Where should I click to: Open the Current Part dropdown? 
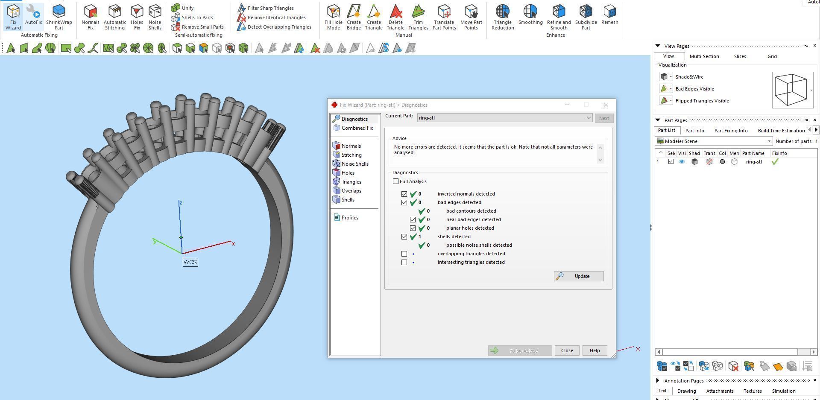pos(504,118)
